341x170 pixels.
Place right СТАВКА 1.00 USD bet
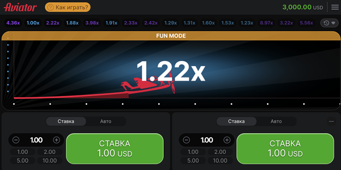[x=285, y=148]
